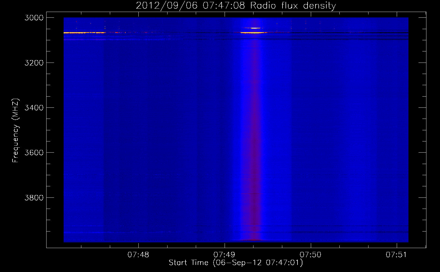Click the plot title '2012/09/06 07:47:08 Radio flux density'
The image size is (440, 272).
pyautogui.click(x=236, y=6)
